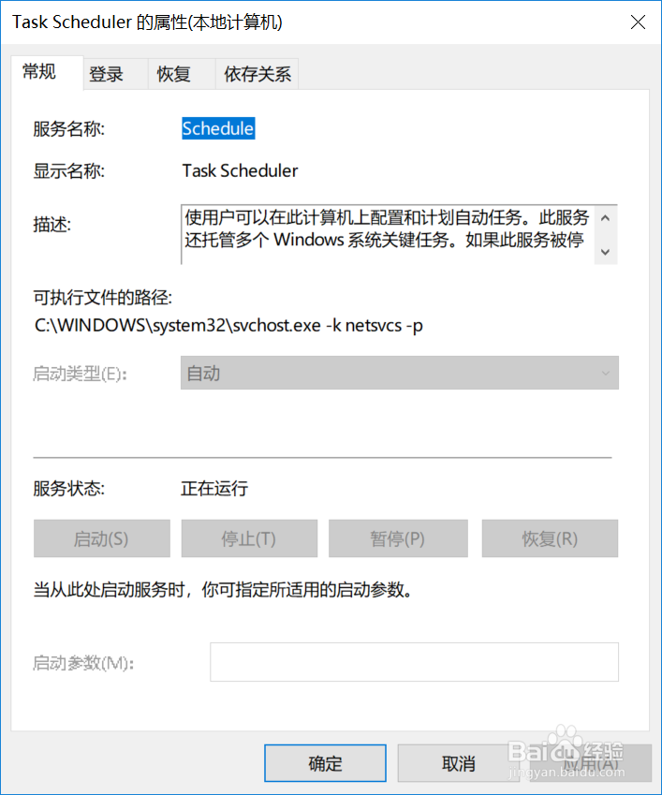
Task: Click the 启动参数(M) input field
Action: pos(414,662)
